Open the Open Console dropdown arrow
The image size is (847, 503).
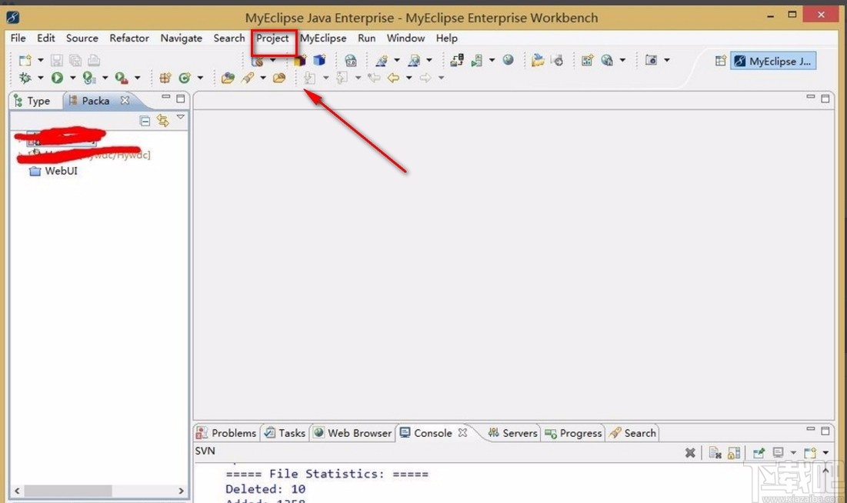[x=825, y=453]
